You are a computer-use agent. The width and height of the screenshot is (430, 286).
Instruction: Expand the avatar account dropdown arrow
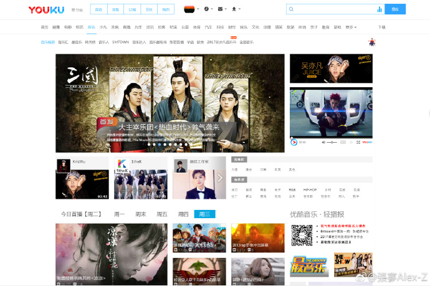click(x=198, y=9)
